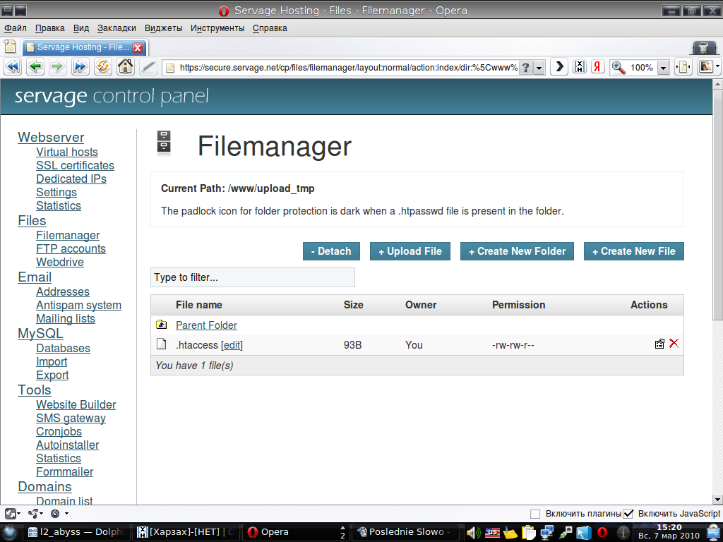The width and height of the screenshot is (723, 542).
Task: Click the Rewind navigation icon
Action: pyautogui.click(x=13, y=67)
